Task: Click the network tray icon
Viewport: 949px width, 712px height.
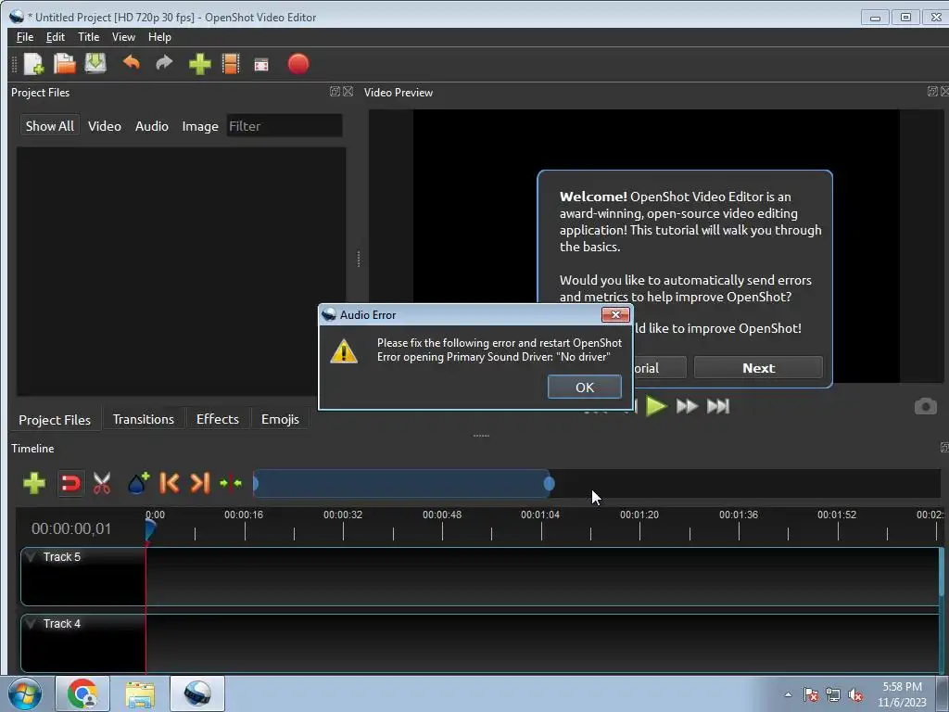Action: pos(833,695)
